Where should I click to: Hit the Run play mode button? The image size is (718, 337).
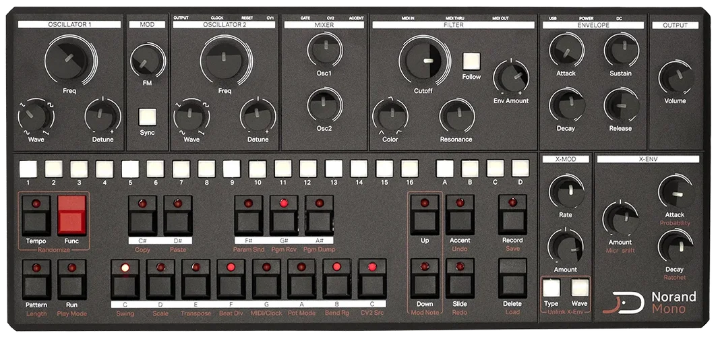point(72,280)
